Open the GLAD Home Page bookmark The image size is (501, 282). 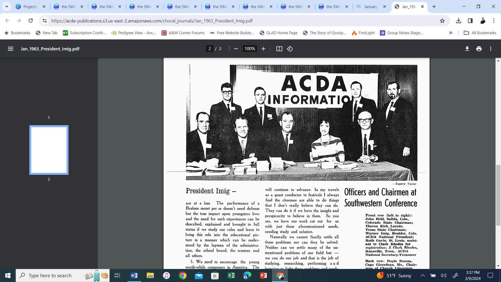pyautogui.click(x=278, y=33)
